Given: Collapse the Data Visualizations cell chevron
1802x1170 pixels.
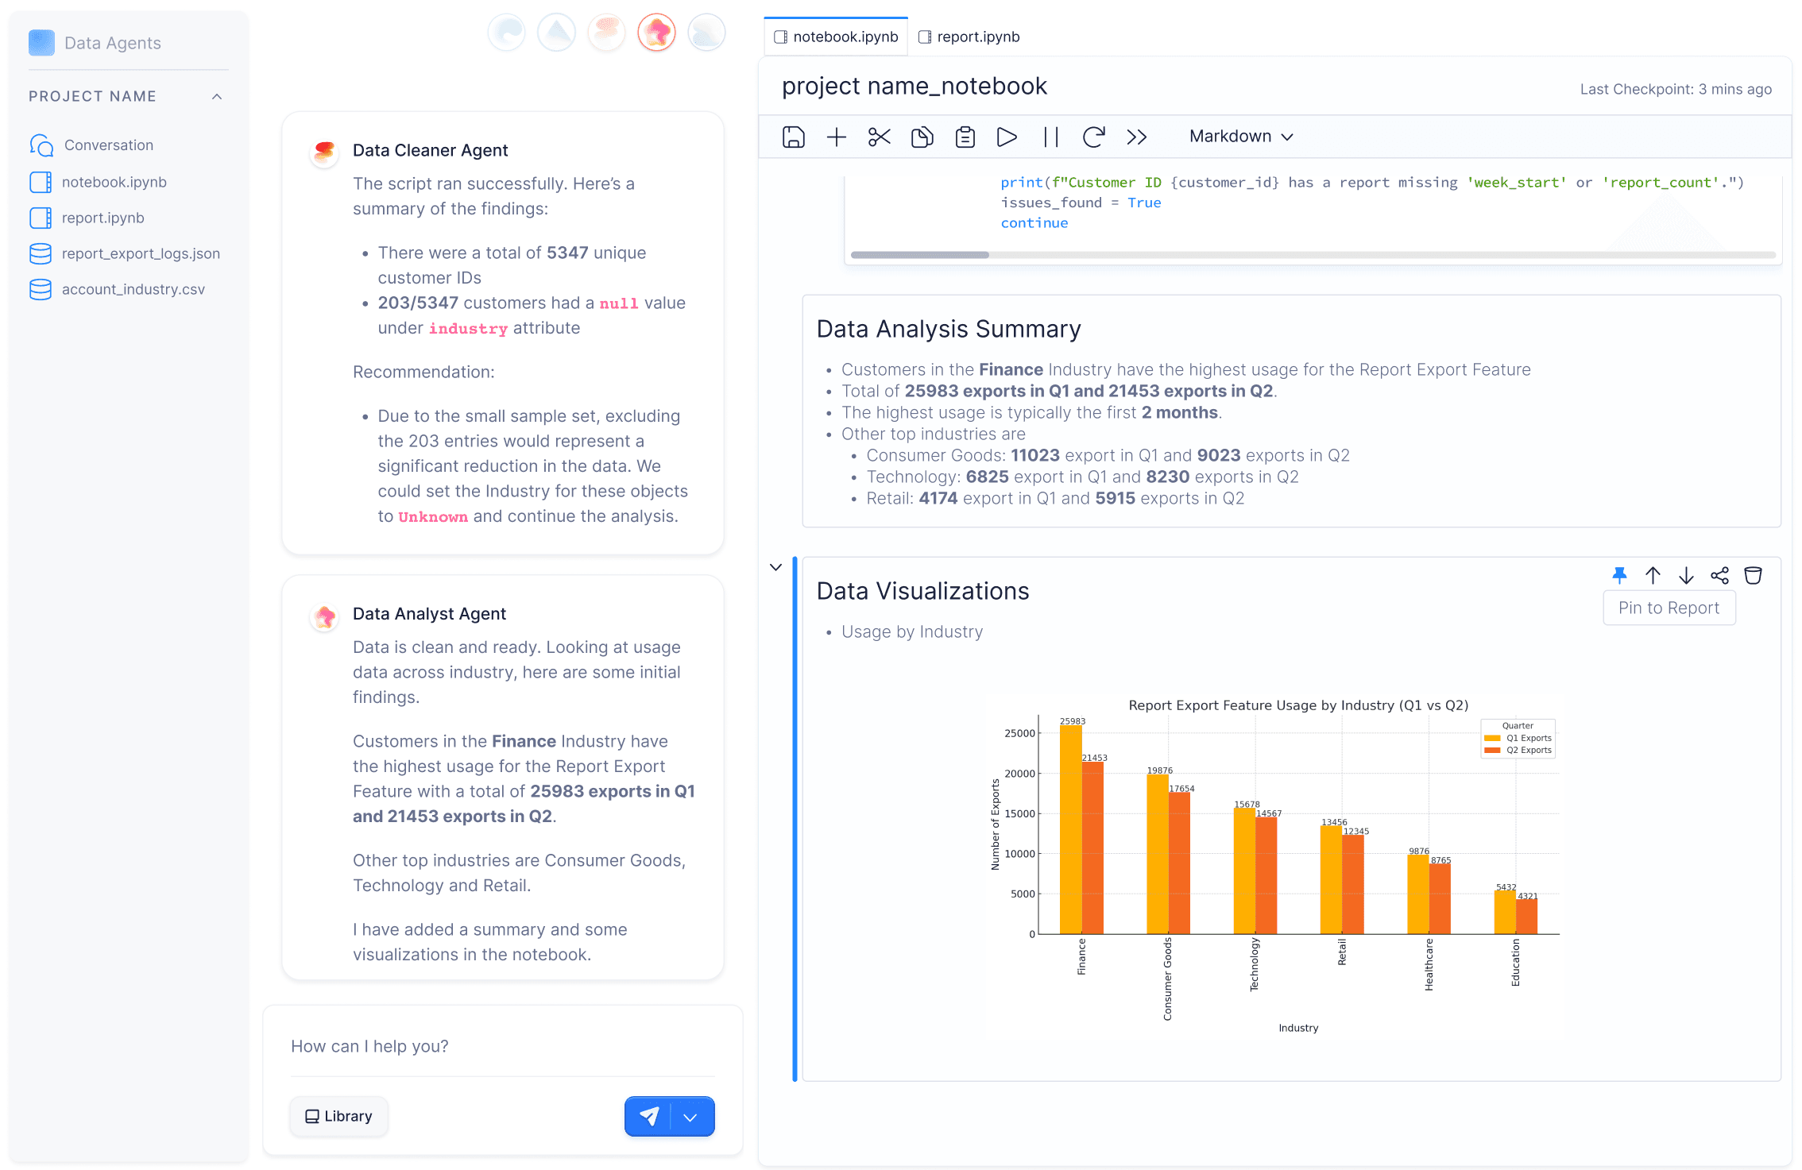Looking at the screenshot, I should pos(776,567).
